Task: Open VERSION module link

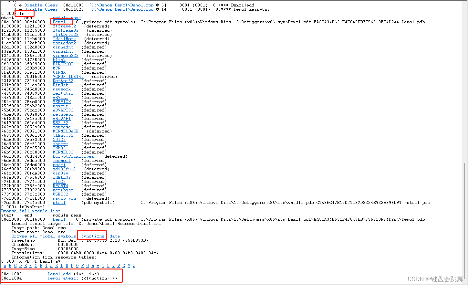Action: pos(62,102)
